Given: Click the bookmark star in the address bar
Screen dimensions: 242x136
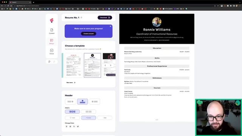Looking at the screenshot, I should [x=218, y=6].
